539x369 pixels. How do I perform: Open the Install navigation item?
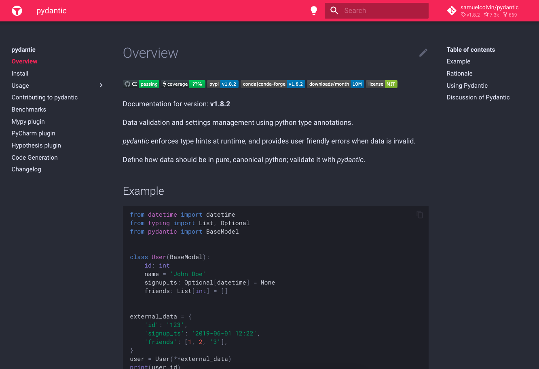click(x=20, y=74)
